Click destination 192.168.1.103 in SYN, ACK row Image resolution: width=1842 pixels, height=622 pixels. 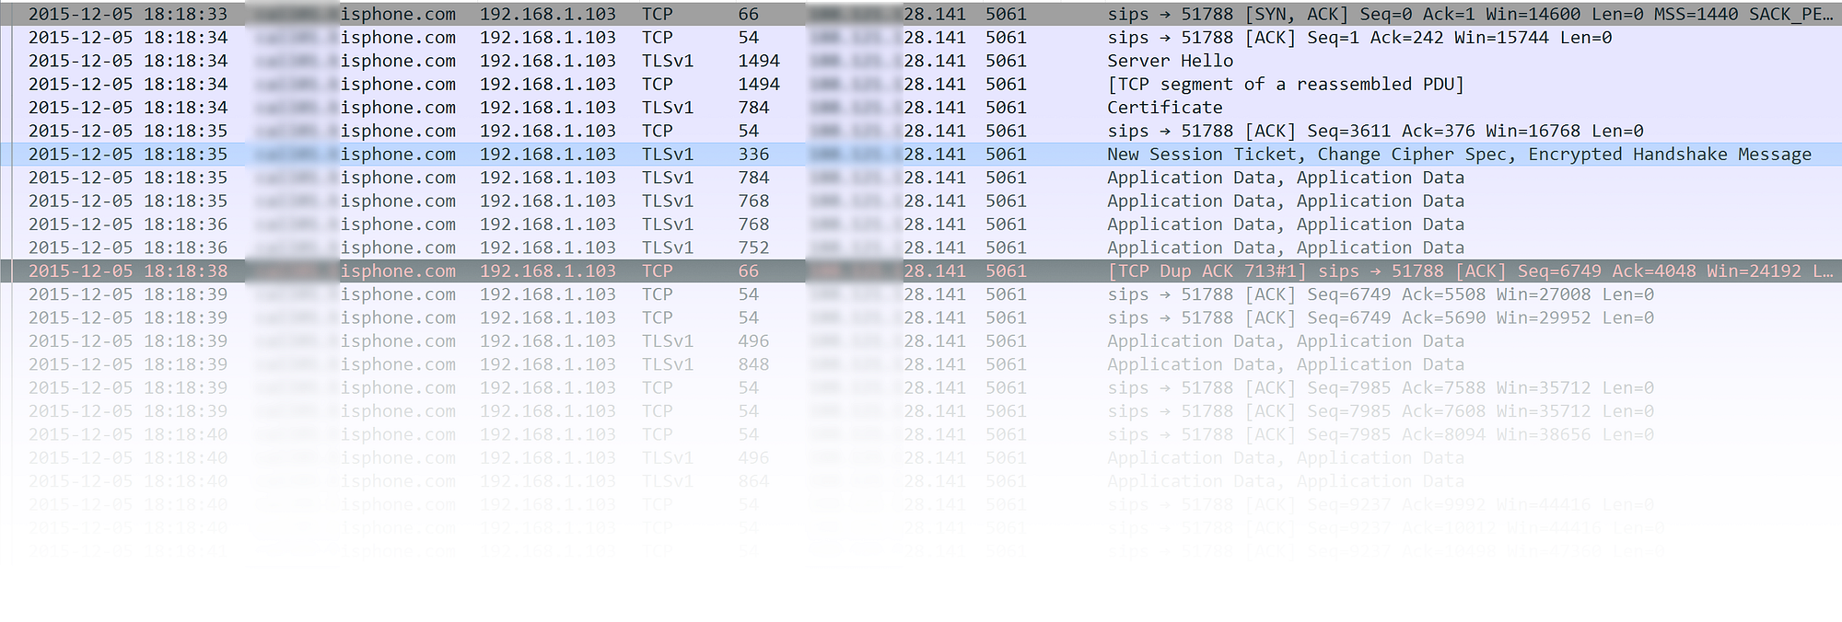pyautogui.click(x=548, y=14)
